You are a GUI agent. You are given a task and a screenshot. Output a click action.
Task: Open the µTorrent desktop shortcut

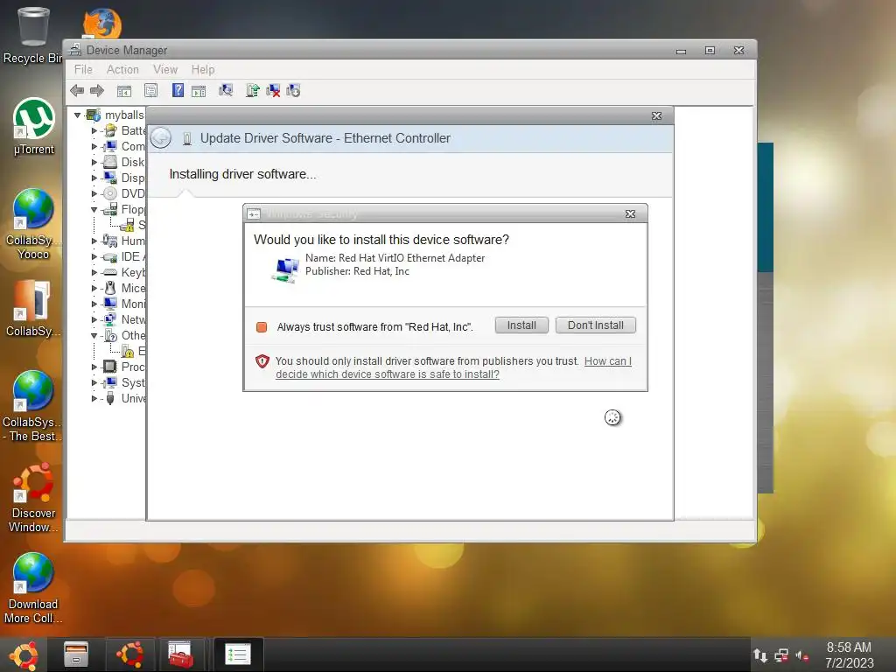(34, 126)
